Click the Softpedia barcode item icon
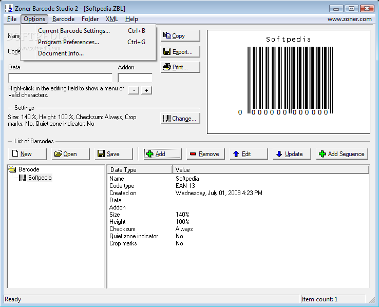The height and width of the screenshot is (307, 379). (x=22, y=178)
